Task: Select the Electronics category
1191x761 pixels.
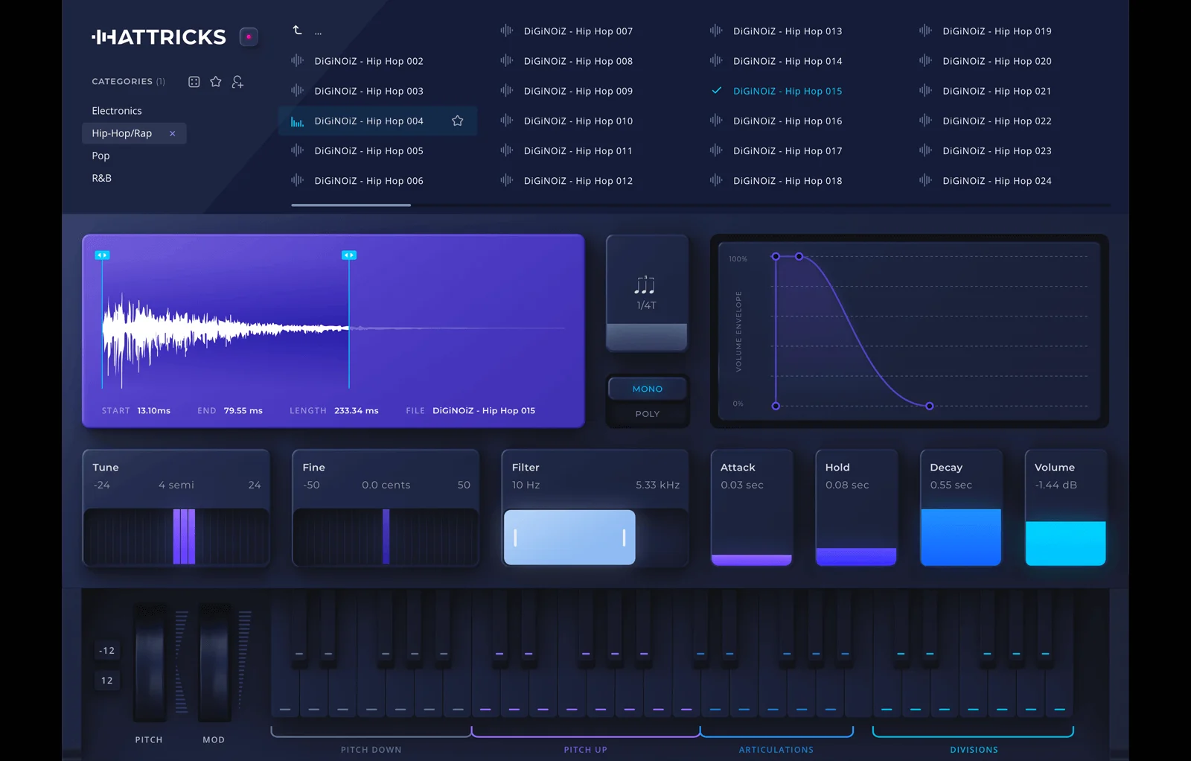Action: tap(117, 111)
